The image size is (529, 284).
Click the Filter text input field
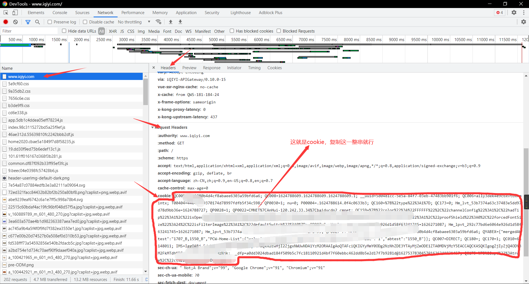point(29,31)
